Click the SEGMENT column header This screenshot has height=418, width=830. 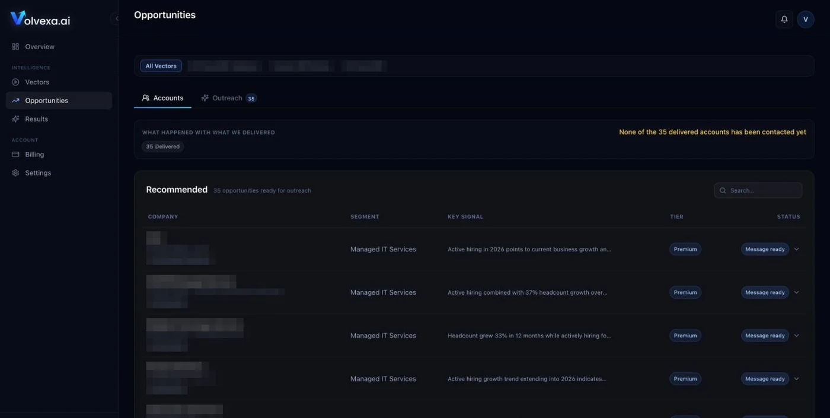coord(365,216)
